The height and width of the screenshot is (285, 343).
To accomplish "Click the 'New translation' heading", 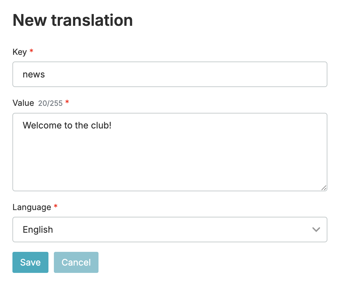I will click(x=73, y=20).
